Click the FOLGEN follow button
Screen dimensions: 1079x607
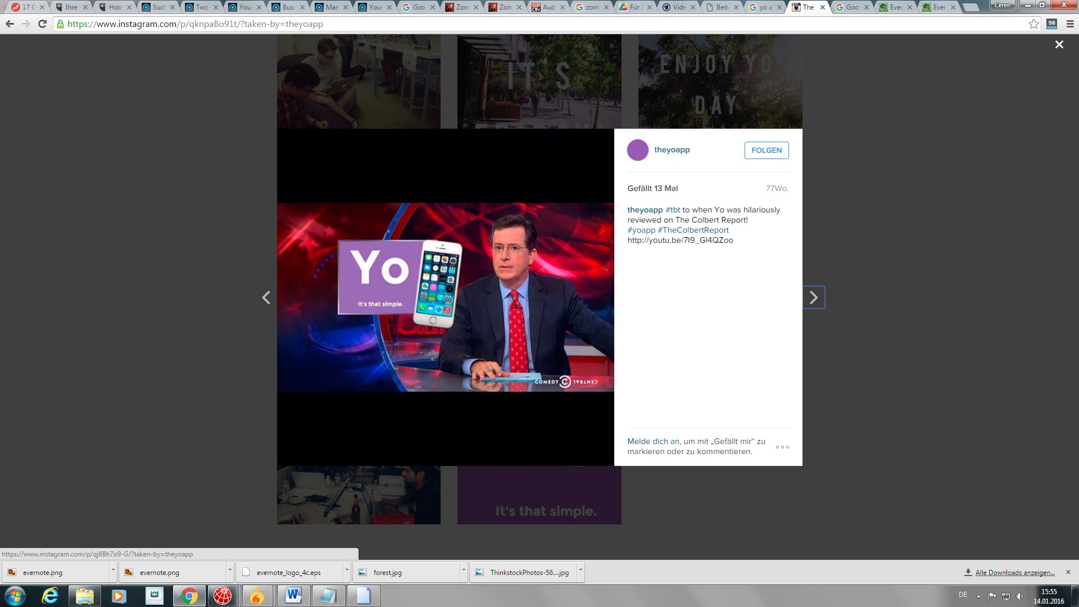[x=767, y=150]
